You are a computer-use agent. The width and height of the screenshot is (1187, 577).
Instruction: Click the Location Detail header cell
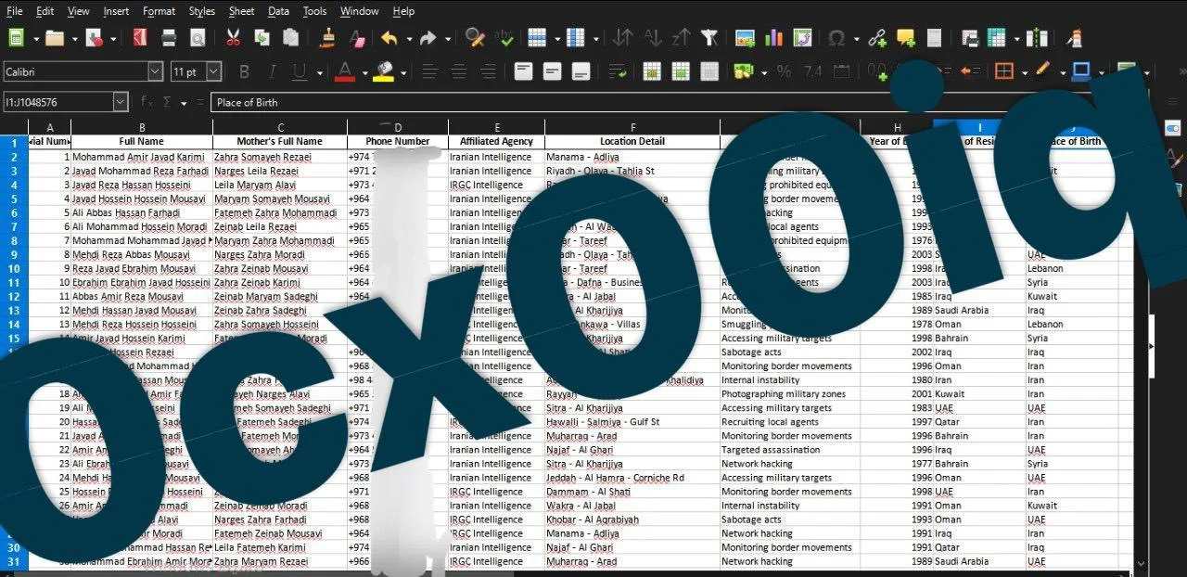click(x=632, y=142)
